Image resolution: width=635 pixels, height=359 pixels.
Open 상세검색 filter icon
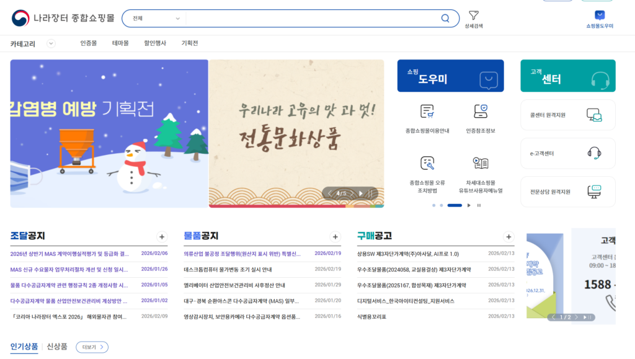[473, 16]
